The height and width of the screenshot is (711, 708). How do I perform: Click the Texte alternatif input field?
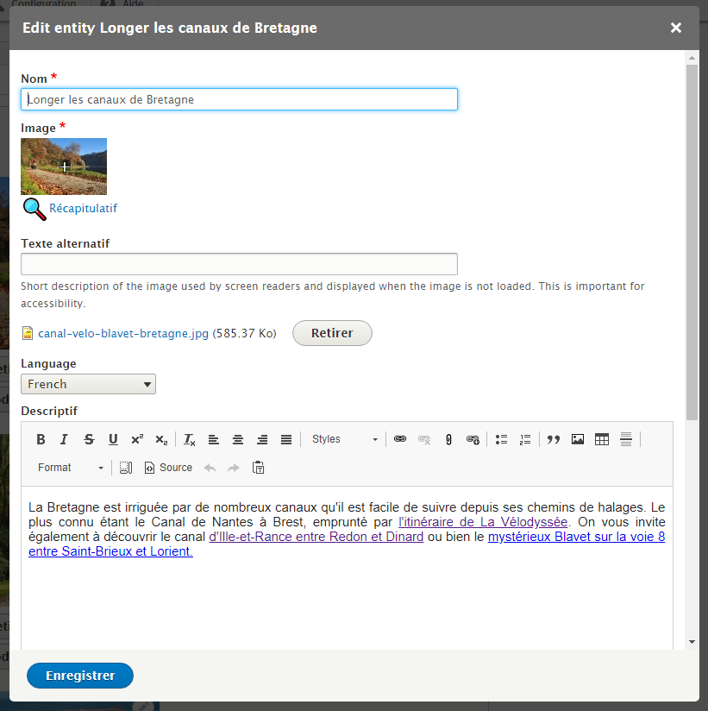[239, 264]
